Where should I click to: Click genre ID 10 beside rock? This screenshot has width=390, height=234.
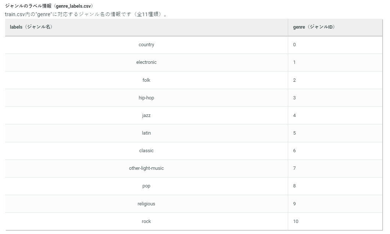coord(295,221)
